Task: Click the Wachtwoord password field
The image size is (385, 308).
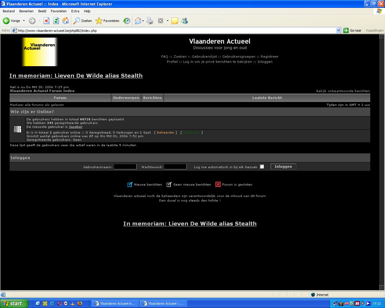Action: pos(175,167)
